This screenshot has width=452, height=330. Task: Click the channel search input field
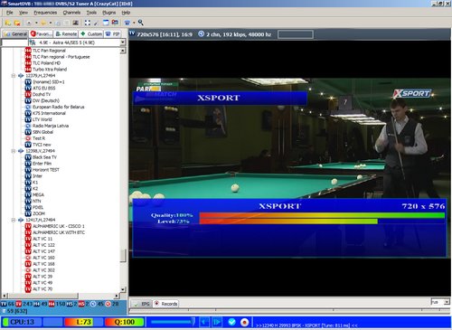pos(14,42)
